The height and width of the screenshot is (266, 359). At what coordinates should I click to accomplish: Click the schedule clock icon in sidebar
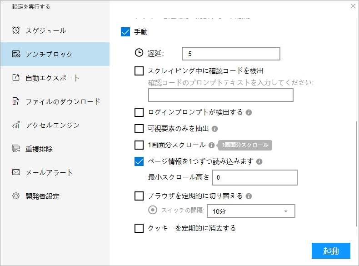[16, 30]
